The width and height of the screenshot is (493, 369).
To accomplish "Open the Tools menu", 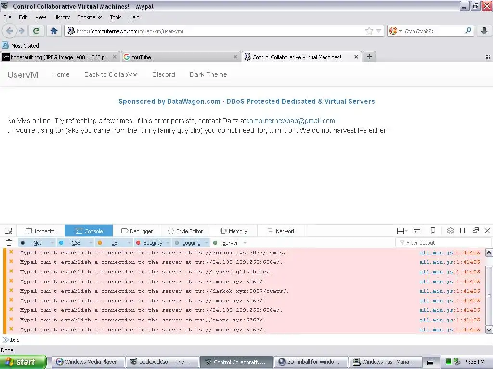I will tap(116, 17).
